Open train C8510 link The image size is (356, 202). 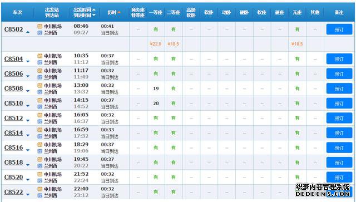13,103
